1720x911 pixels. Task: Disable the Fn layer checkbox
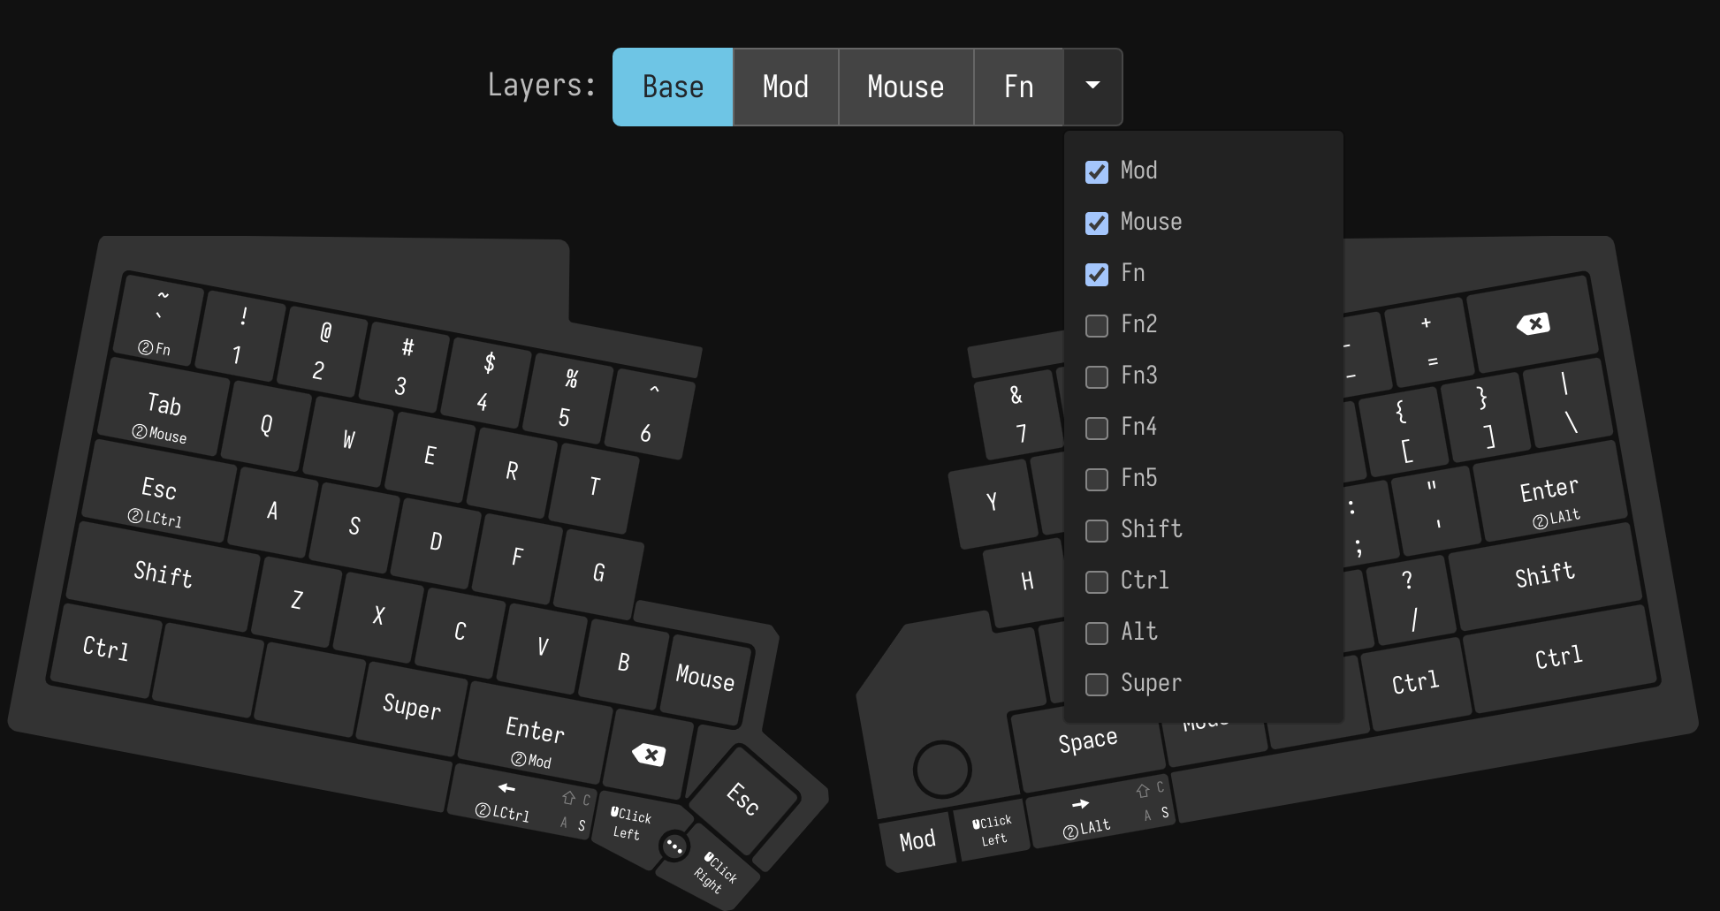pos(1097,274)
